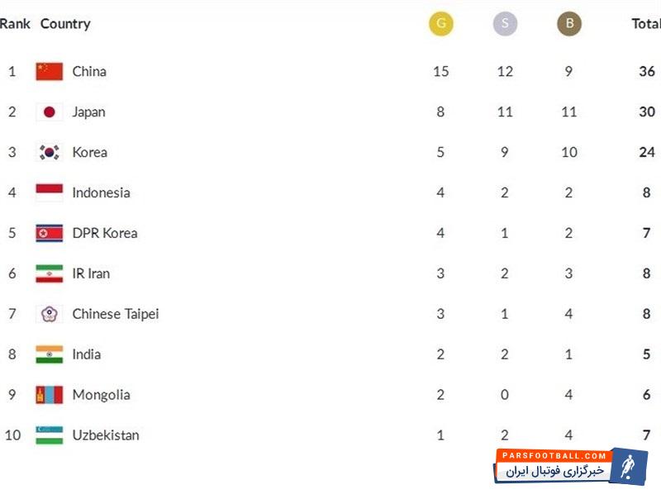Click the Korea flag icon

coord(50,152)
